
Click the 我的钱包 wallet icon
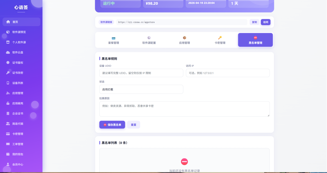click(x=8, y=154)
